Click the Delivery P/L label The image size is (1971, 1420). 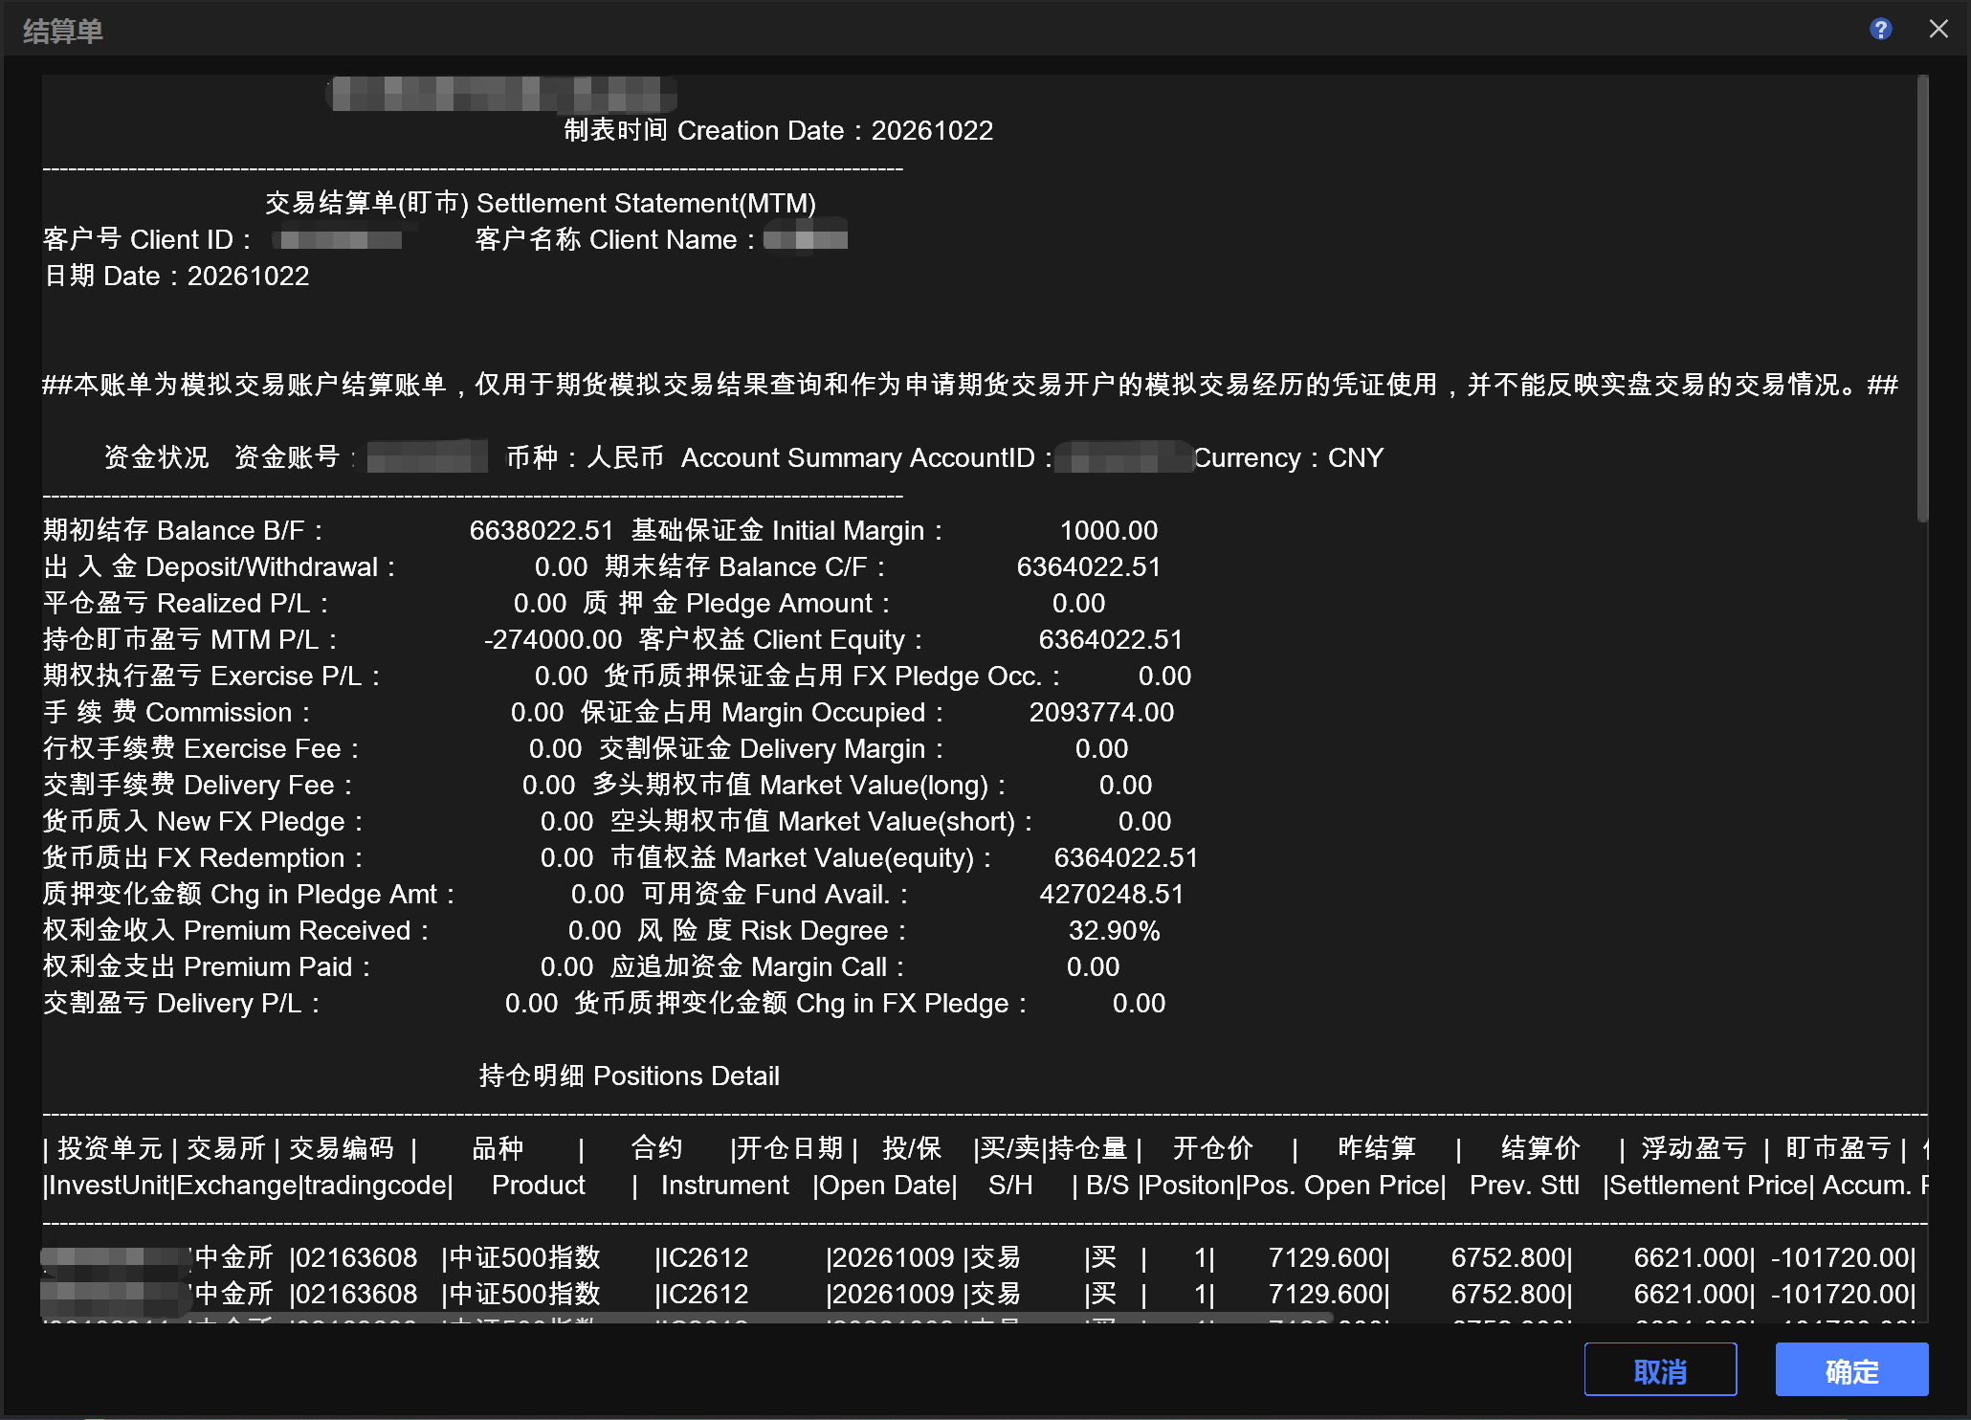(182, 1003)
